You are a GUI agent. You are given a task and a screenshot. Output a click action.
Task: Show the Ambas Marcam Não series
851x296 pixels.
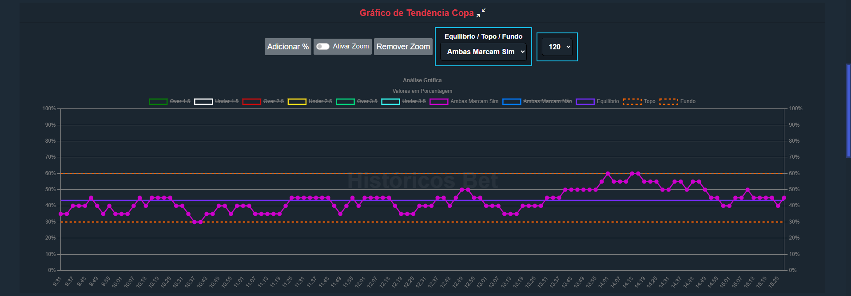537,101
